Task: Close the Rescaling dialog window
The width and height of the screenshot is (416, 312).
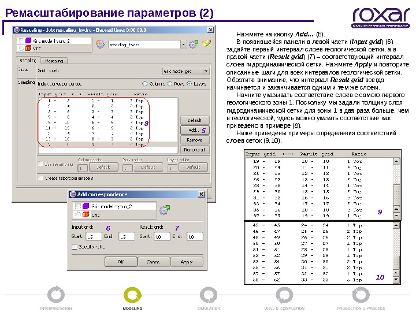Action: (x=210, y=30)
